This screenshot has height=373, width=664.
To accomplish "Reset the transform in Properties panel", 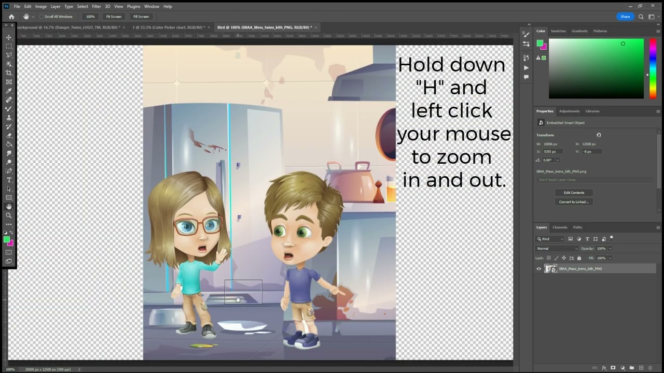I will tap(599, 135).
